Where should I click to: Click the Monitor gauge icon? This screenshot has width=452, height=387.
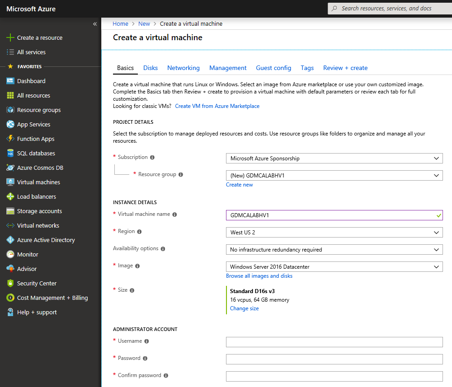pos(10,254)
